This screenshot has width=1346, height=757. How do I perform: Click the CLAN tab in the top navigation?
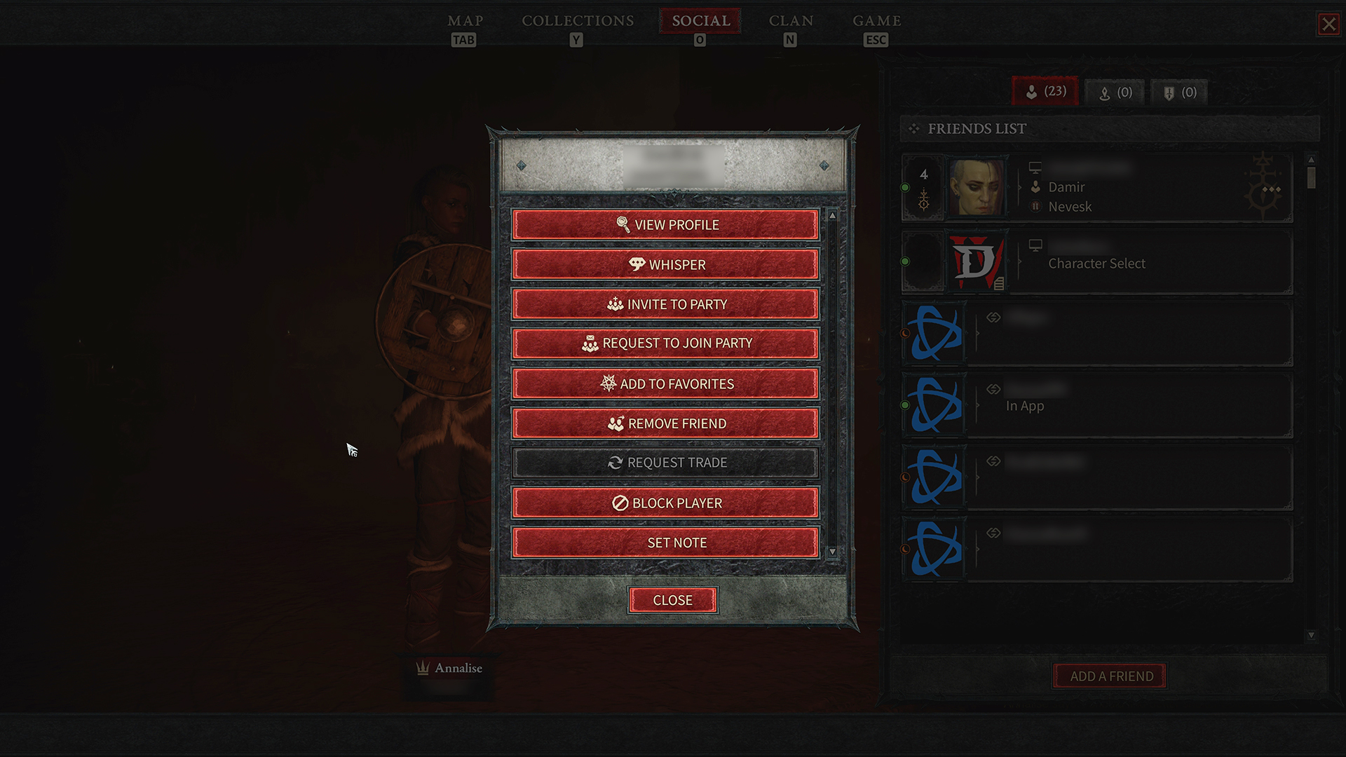click(x=789, y=20)
